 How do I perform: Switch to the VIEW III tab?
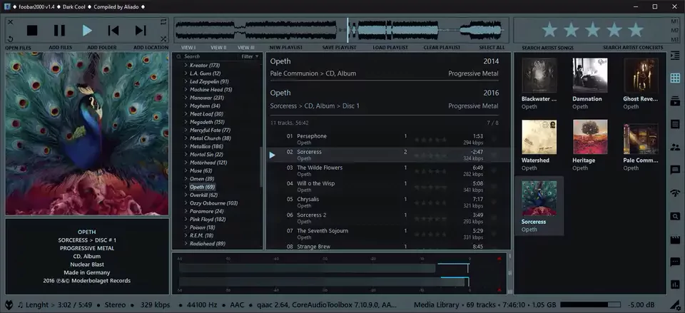246,48
